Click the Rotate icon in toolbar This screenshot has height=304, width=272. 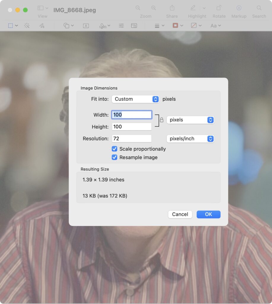pyautogui.click(x=219, y=8)
